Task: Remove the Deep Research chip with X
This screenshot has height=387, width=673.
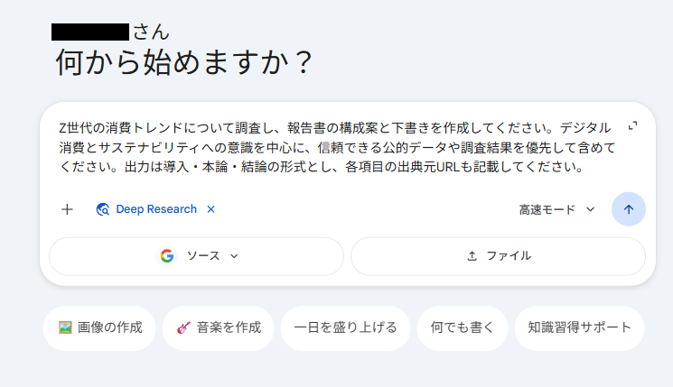Action: click(x=211, y=209)
